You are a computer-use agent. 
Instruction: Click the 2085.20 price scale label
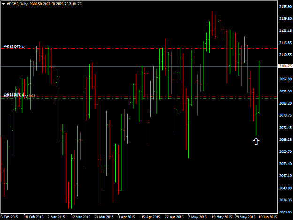[285, 103]
